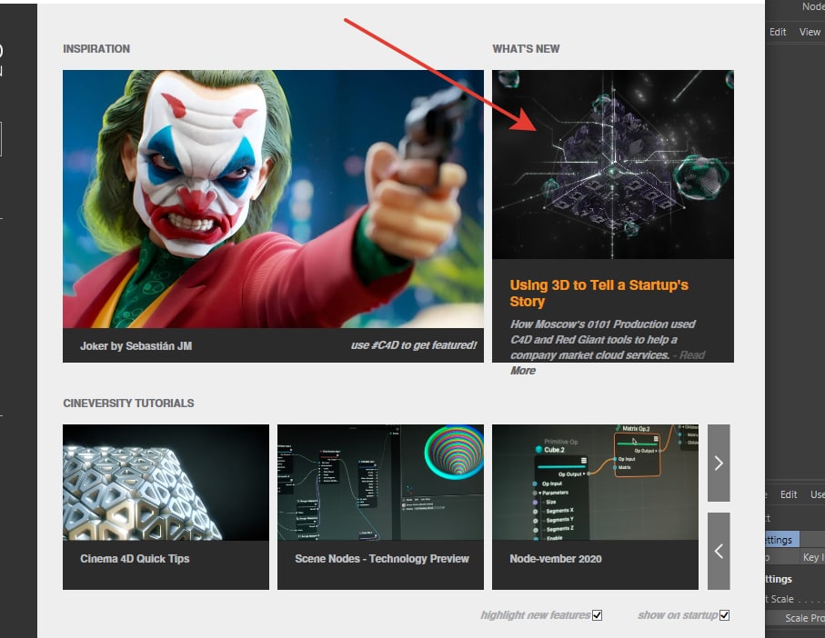Screen dimensions: 825x638
Task: Open the Joker by Sebastián JM inspiration image
Action: 273,199
